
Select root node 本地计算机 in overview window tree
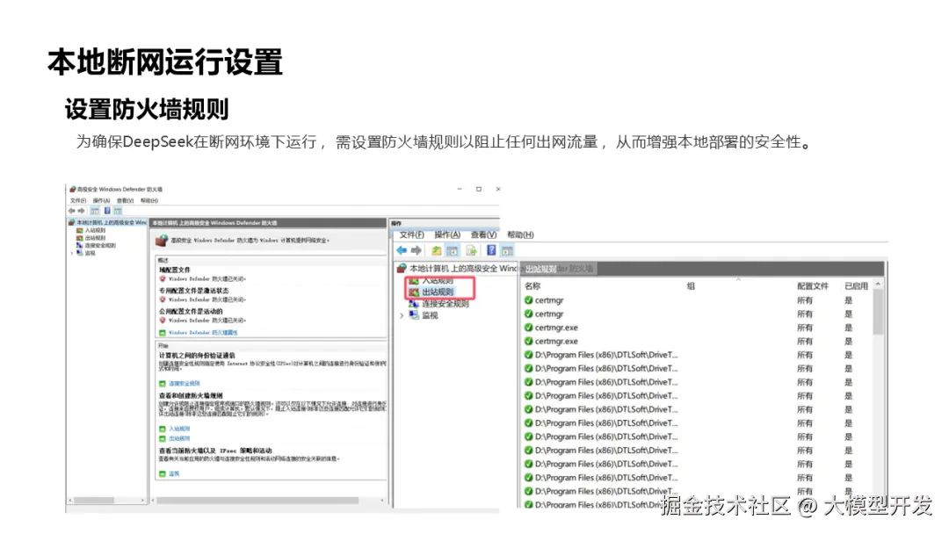pos(107,222)
